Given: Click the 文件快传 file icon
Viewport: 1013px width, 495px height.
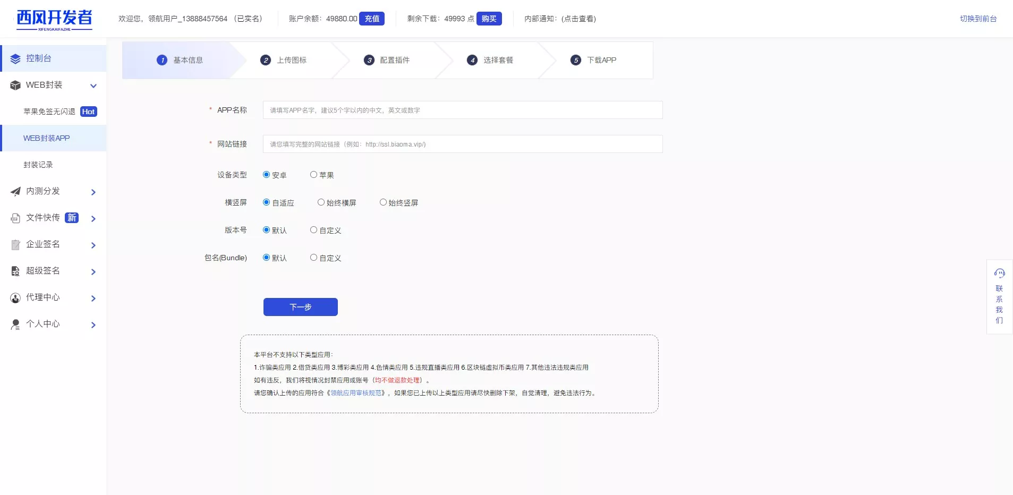Looking at the screenshot, I should tap(15, 218).
